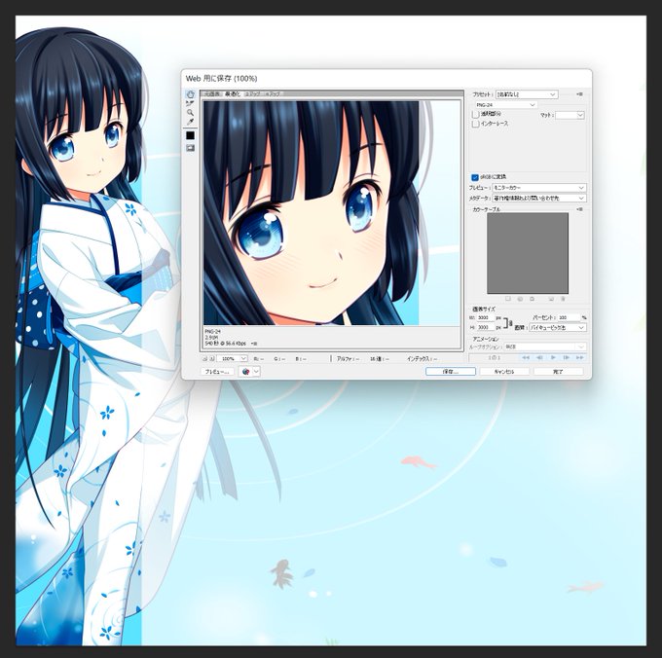Switch to the 2アップ tab
The height and width of the screenshot is (658, 662).
[x=253, y=93]
